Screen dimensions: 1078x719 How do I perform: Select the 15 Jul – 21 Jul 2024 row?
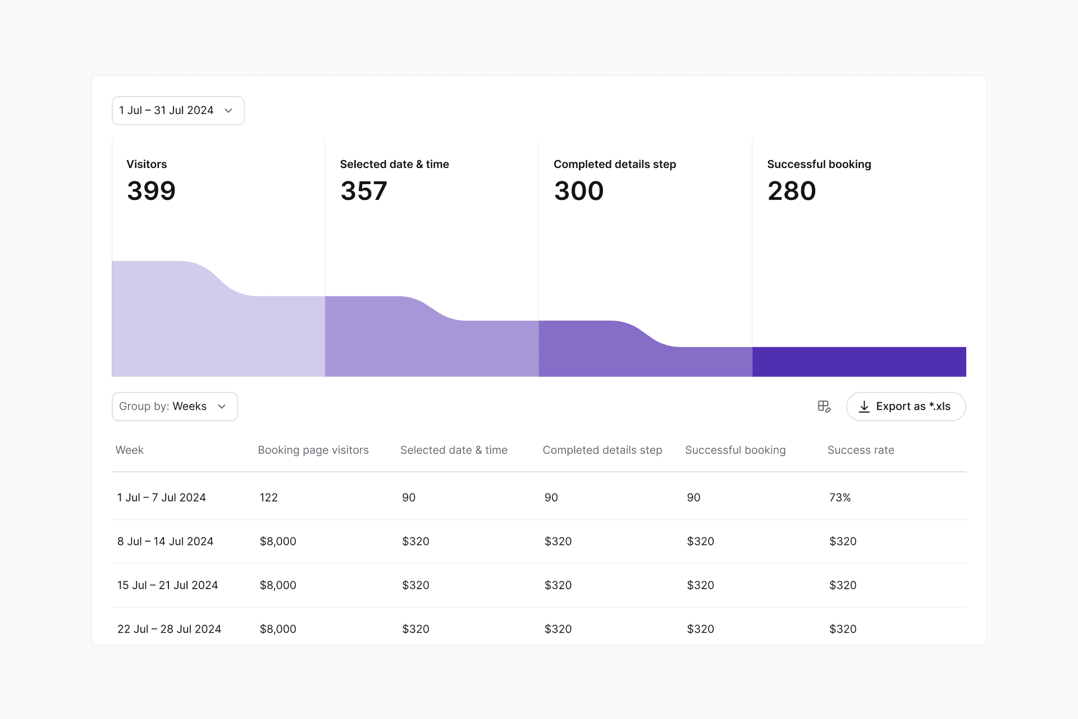(167, 585)
